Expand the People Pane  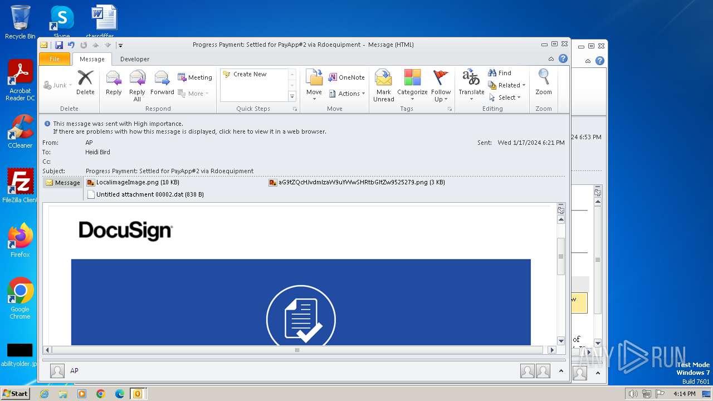[561, 371]
